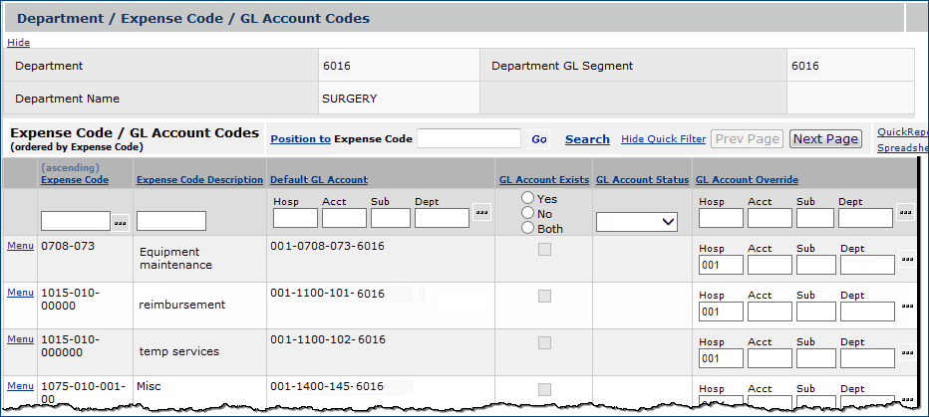Choose Both for GL Account Exists filter
This screenshot has height=417, width=929.
point(527,228)
